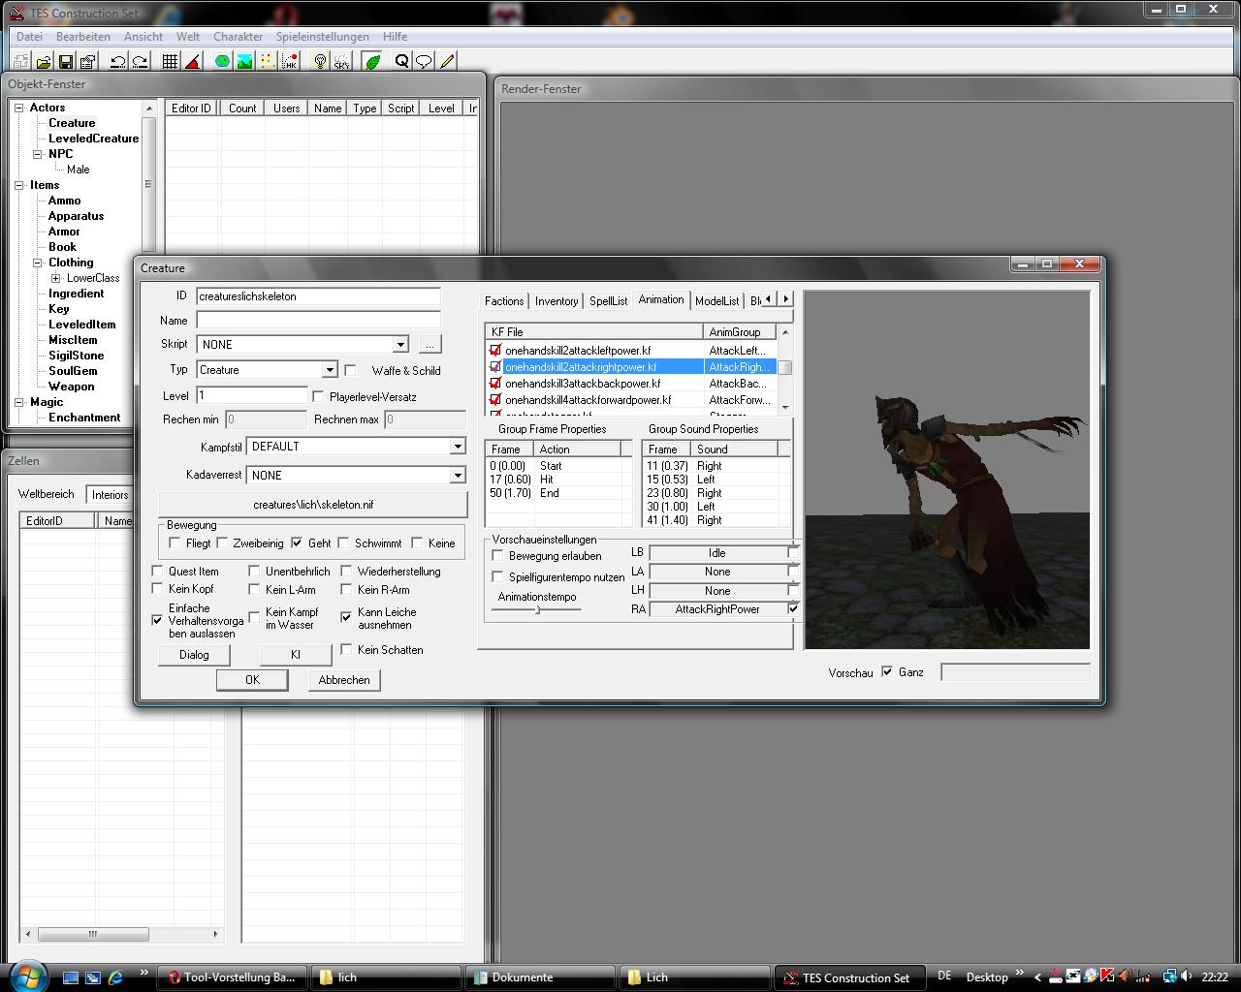Click the Animationstempo slider
The image size is (1241, 992).
point(538,609)
